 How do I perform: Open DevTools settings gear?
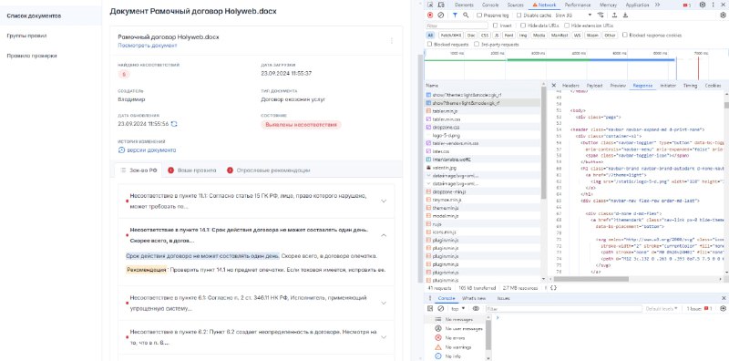(702, 5)
